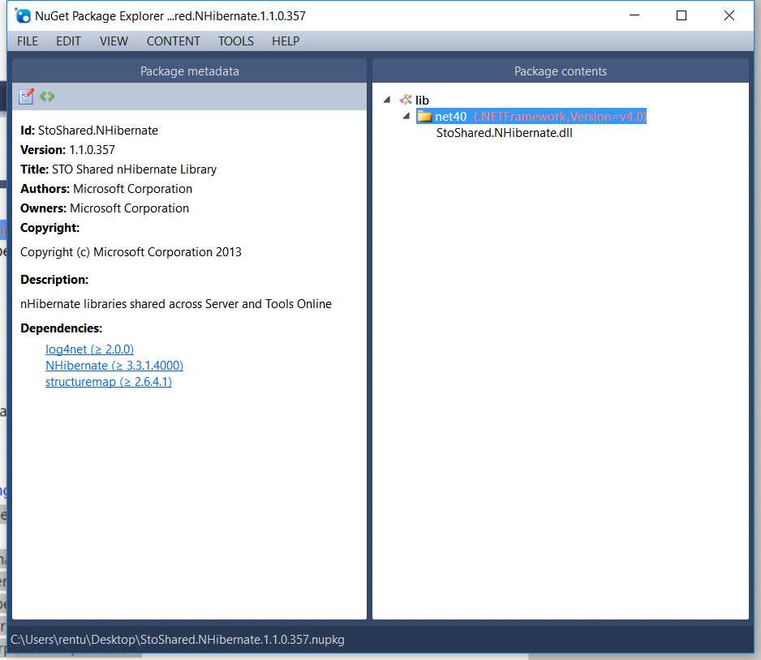Screen dimensions: 761x660
Task: Open the EDIT menu
Action: click(68, 41)
